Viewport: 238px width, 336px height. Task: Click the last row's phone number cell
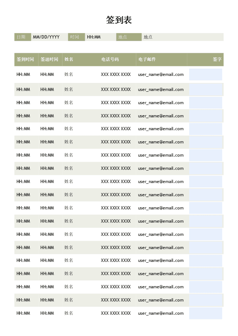pyautogui.click(x=116, y=313)
